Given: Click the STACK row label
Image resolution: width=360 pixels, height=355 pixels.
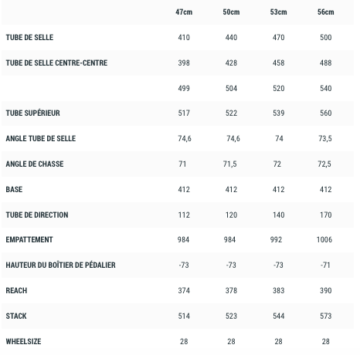Looking at the screenshot, I should tap(16, 316).
